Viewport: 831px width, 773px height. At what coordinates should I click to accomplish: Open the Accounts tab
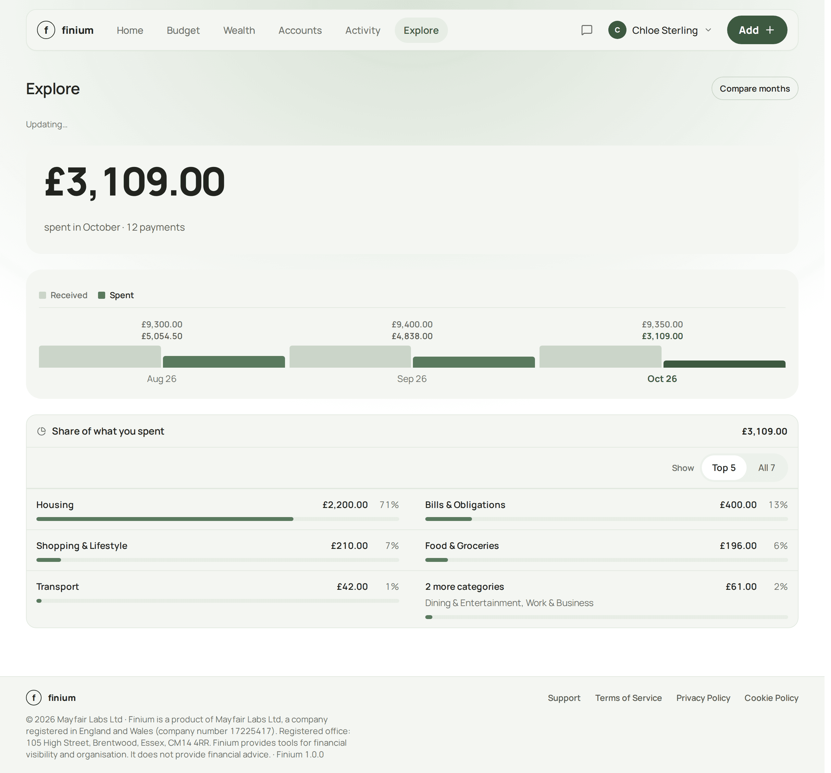(300, 30)
